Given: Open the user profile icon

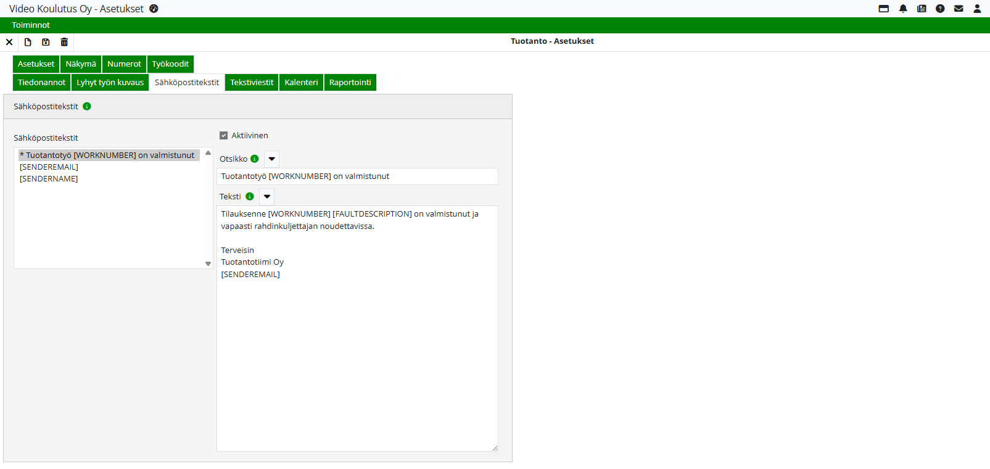Looking at the screenshot, I should [977, 9].
